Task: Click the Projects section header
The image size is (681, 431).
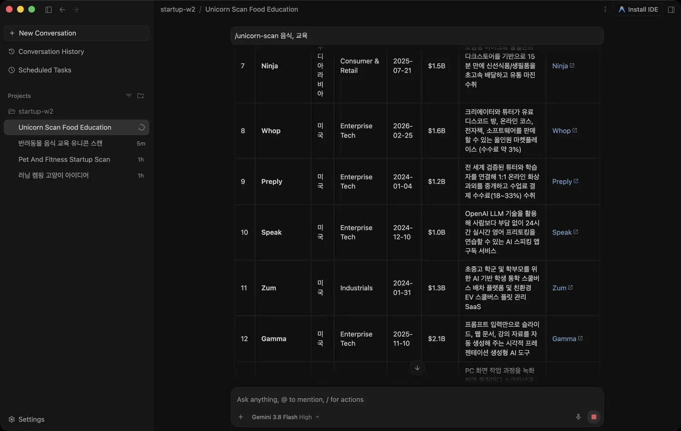Action: click(20, 96)
